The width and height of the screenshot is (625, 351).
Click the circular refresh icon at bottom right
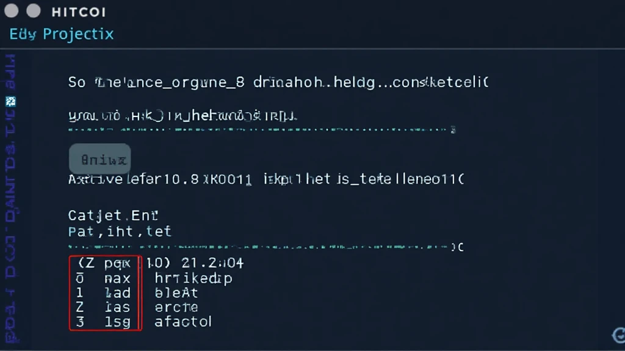coord(619,335)
